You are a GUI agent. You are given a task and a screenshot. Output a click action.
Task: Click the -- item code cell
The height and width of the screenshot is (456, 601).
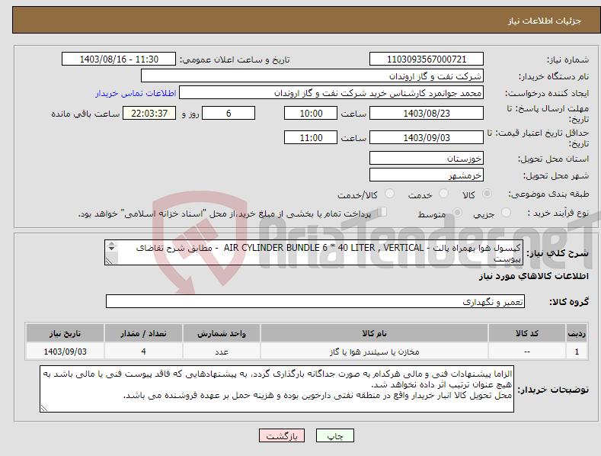[x=527, y=352]
